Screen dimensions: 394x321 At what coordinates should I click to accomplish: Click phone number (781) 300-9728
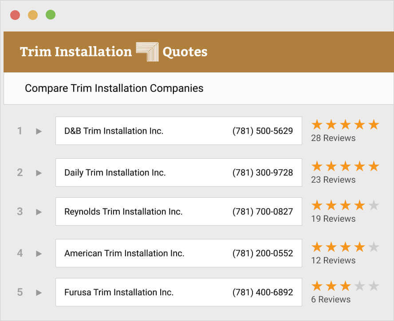262,172
